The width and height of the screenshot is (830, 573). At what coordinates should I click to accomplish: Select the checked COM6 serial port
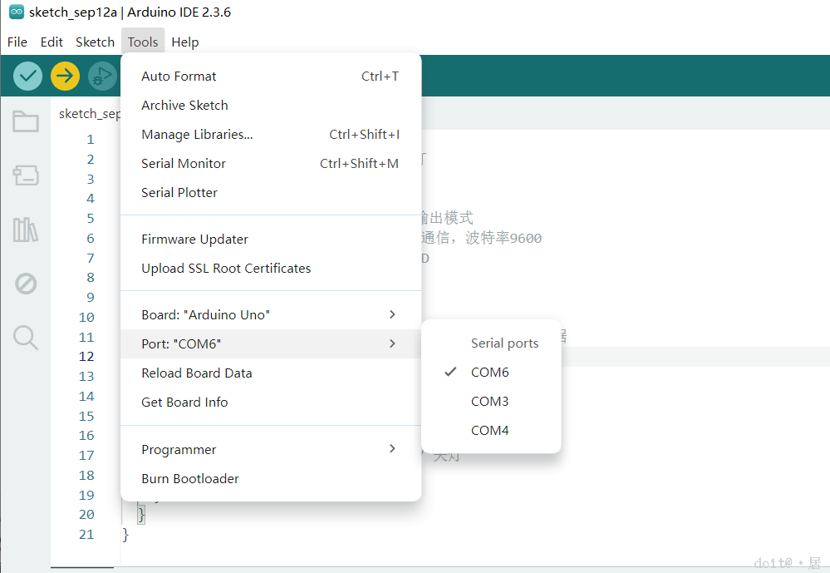coord(490,373)
